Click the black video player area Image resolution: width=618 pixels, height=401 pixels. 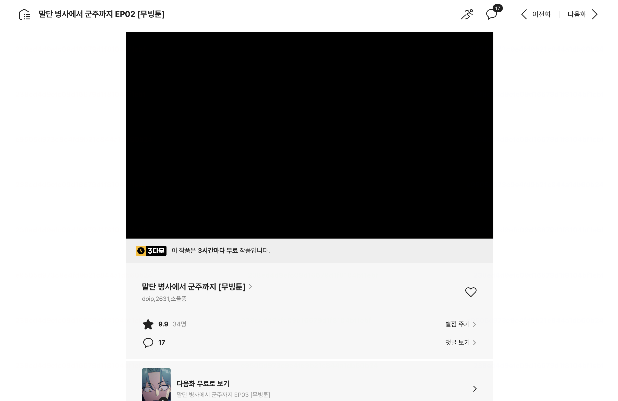(309, 135)
